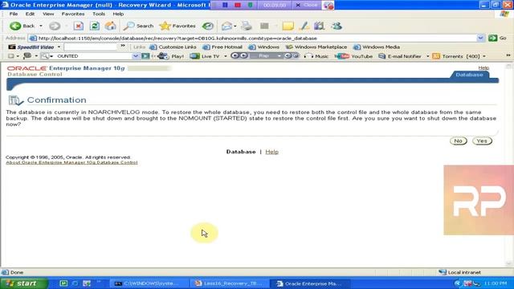Viewport: 514px width, 289px height.
Task: Open the Back history dropdown arrow
Action: pos(41,26)
